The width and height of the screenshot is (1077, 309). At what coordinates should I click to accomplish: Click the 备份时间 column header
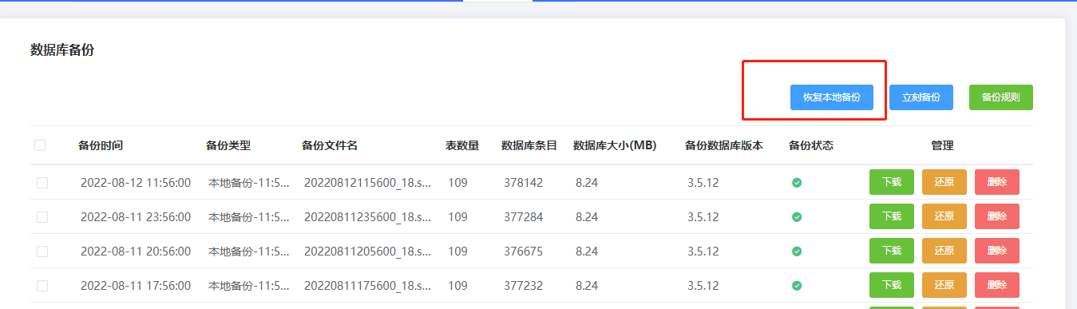tap(101, 145)
